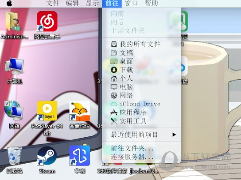Viewport: 241px width, 180px height.
Task: Expand 最近使用的项目 submenu arrow
Action: 174,135
